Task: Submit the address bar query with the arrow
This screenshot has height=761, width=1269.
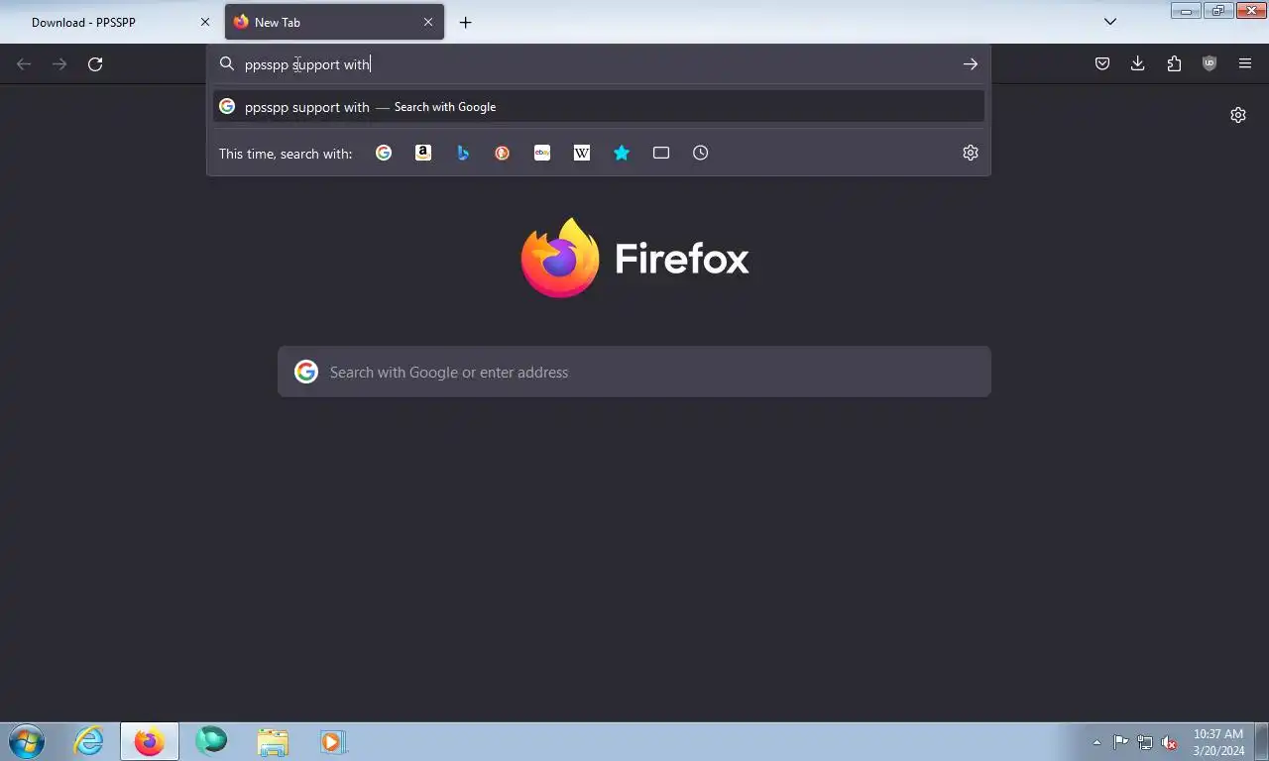Action: pyautogui.click(x=970, y=64)
